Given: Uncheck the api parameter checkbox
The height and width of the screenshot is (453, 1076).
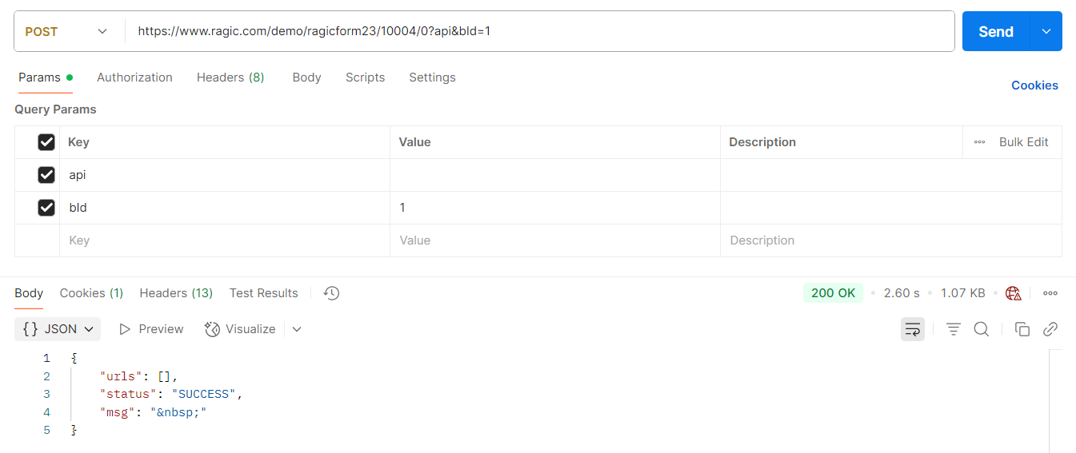Looking at the screenshot, I should click(46, 175).
